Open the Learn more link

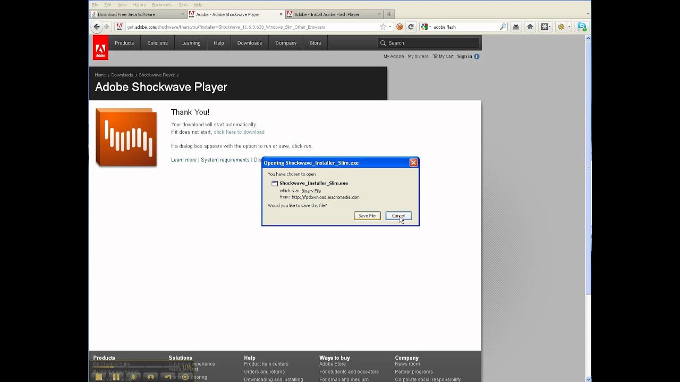pos(184,160)
